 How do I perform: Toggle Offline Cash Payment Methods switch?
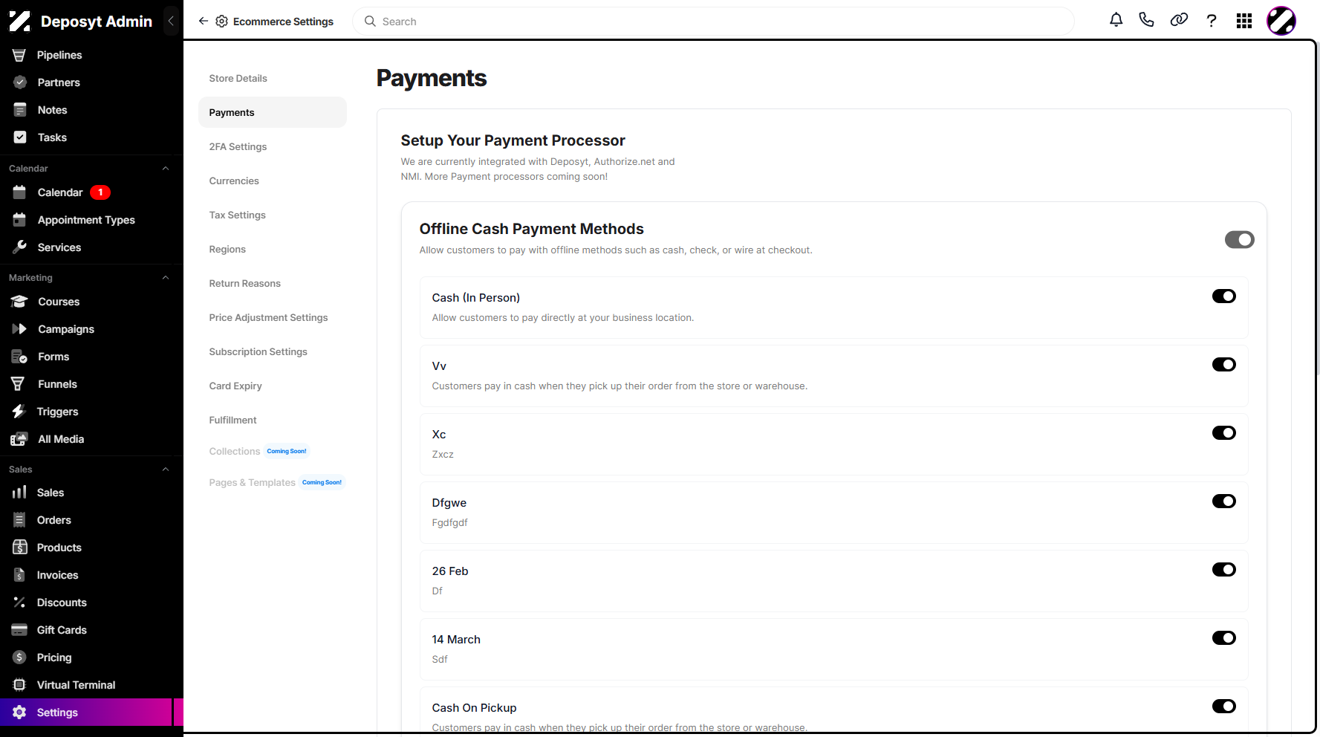(x=1239, y=239)
